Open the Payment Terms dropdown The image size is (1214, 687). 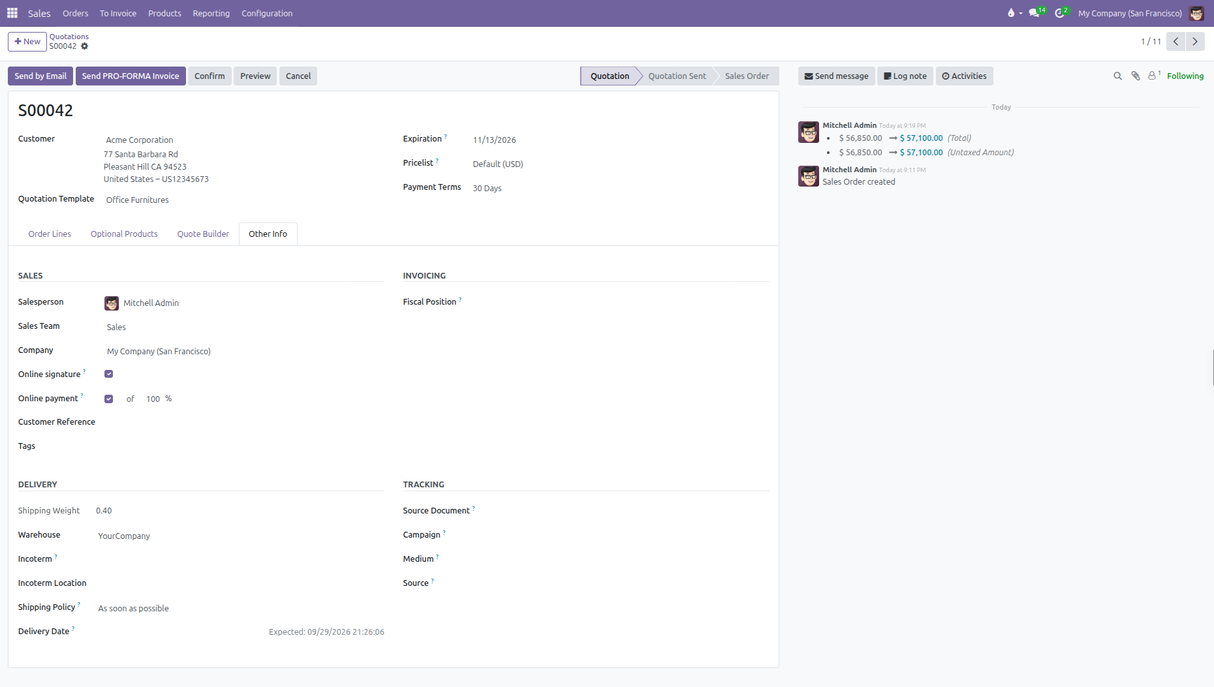(621, 189)
